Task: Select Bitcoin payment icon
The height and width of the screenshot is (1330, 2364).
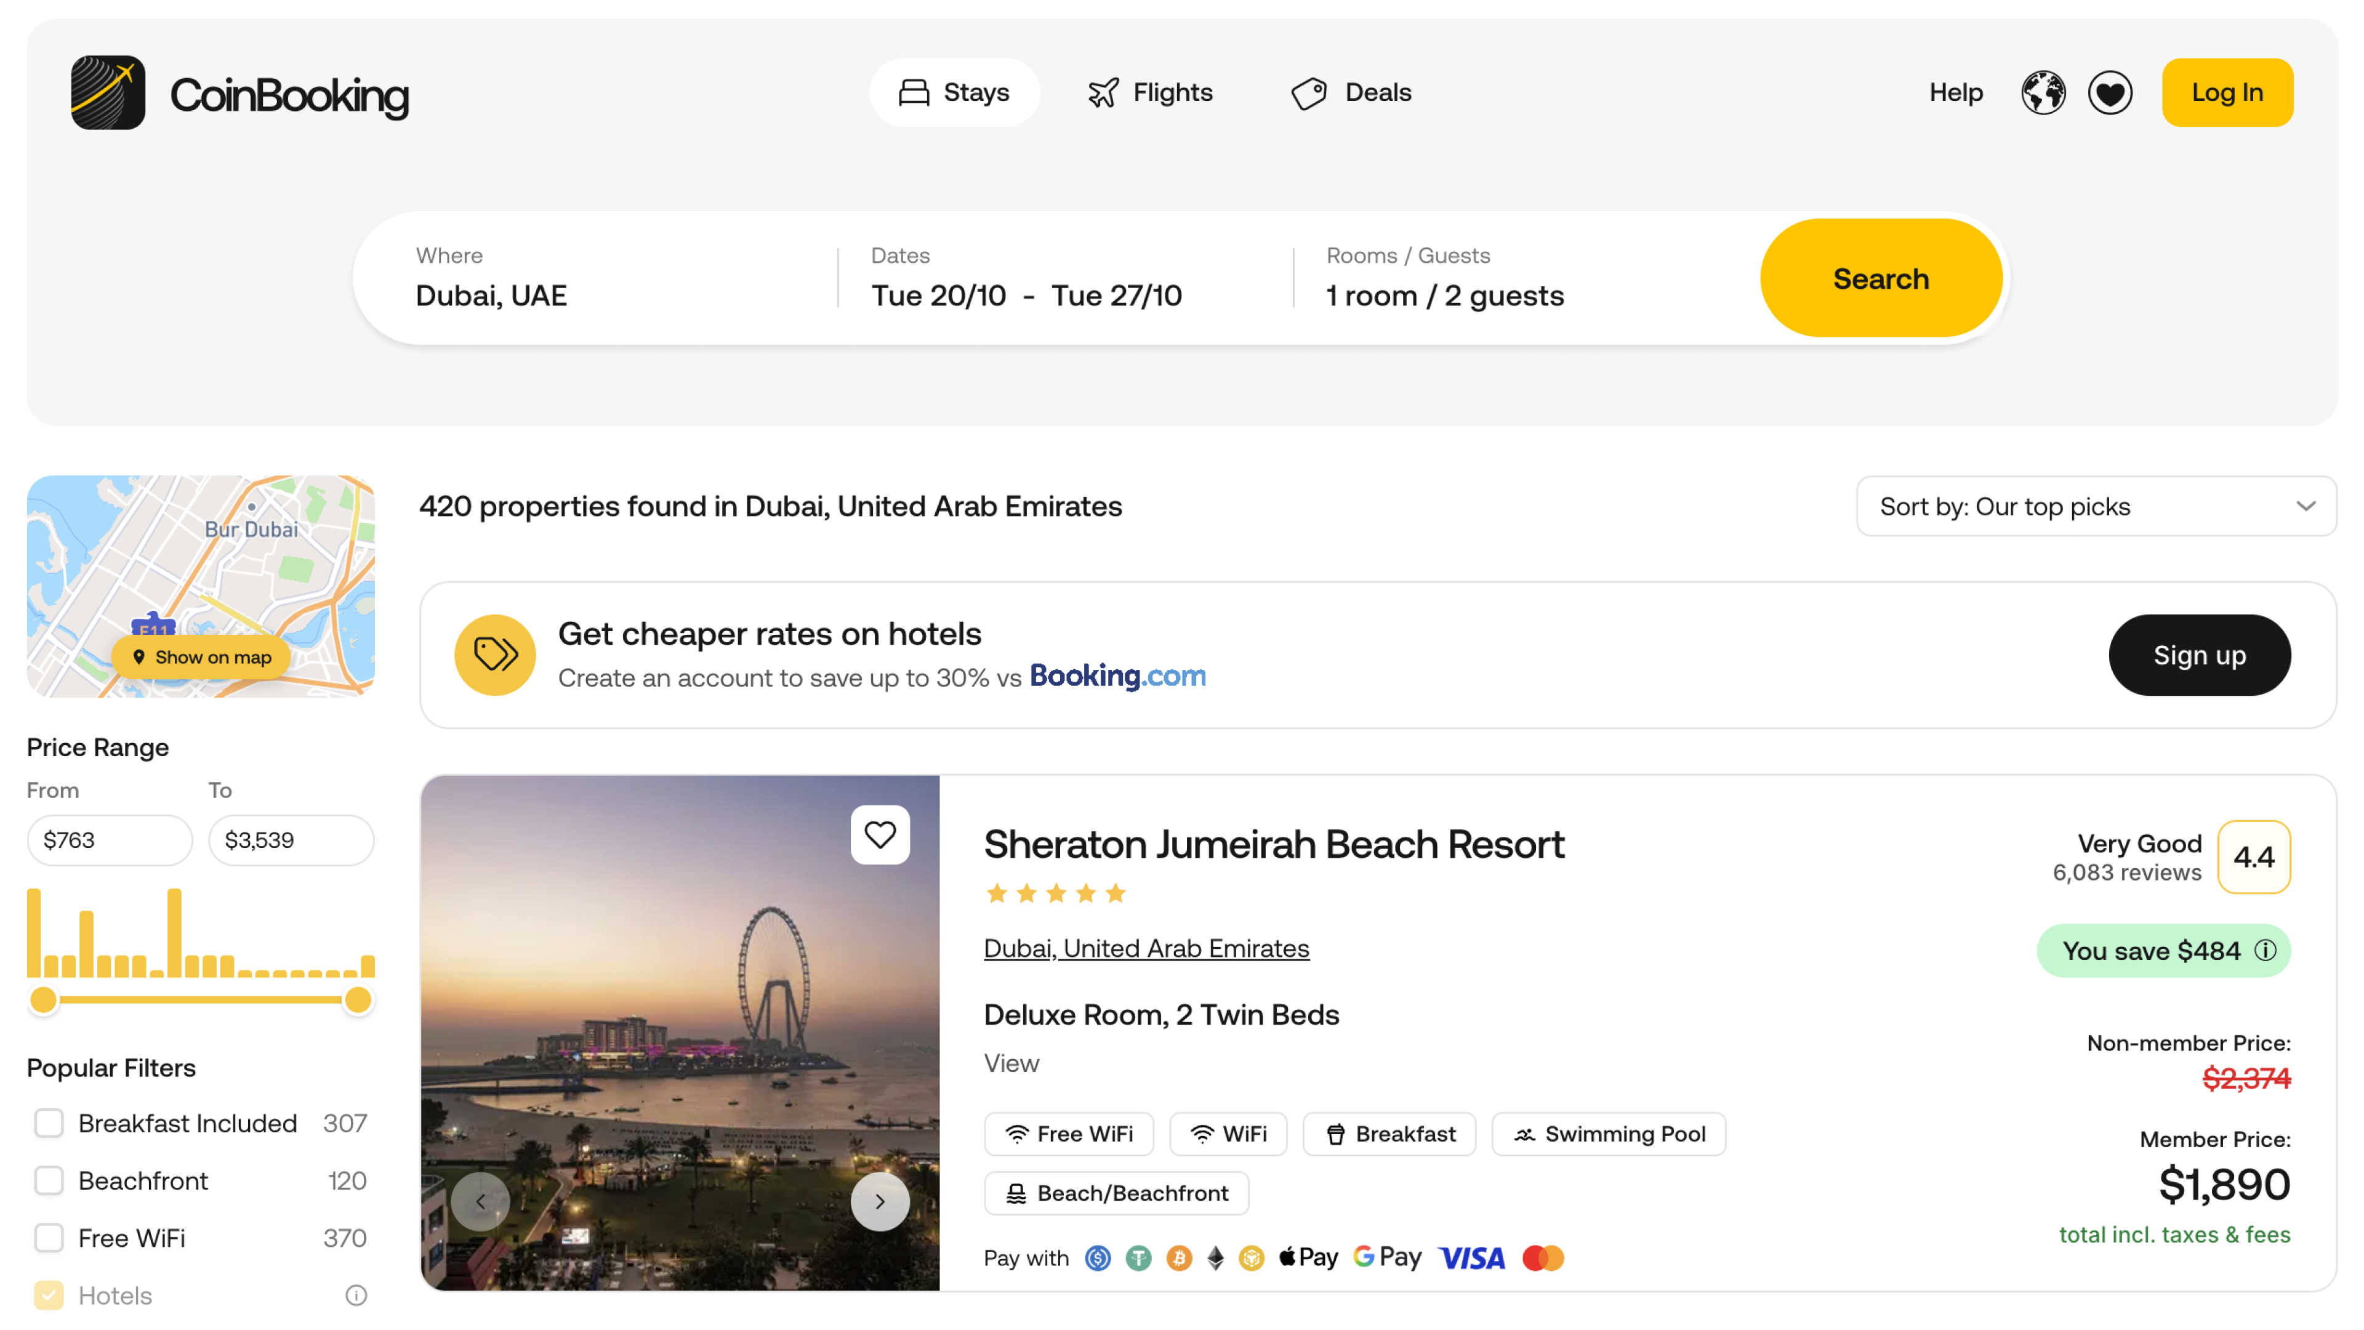Action: (1178, 1257)
